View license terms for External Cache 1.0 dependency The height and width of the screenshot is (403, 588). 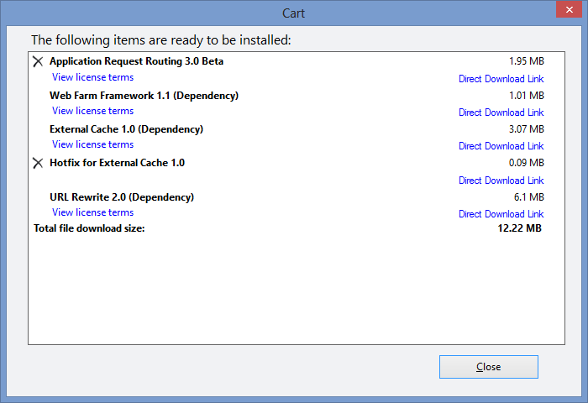pyautogui.click(x=92, y=144)
